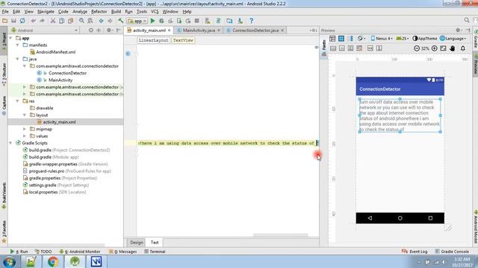Open the Android project view dropdown

[x=45, y=31]
